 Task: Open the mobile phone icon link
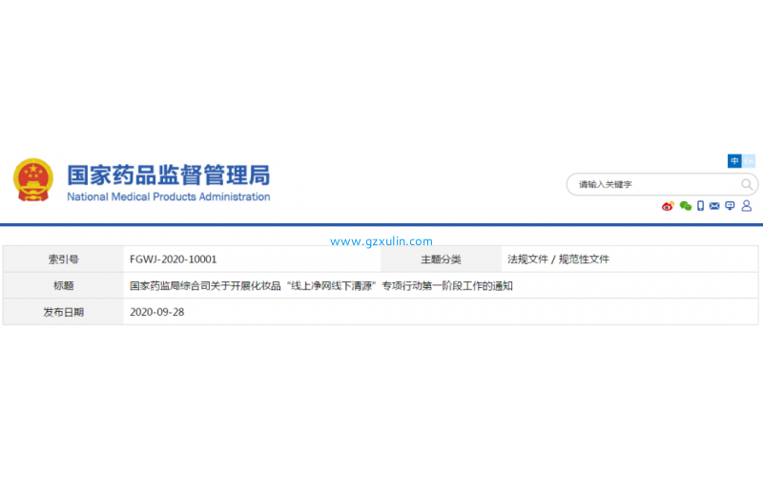click(700, 206)
